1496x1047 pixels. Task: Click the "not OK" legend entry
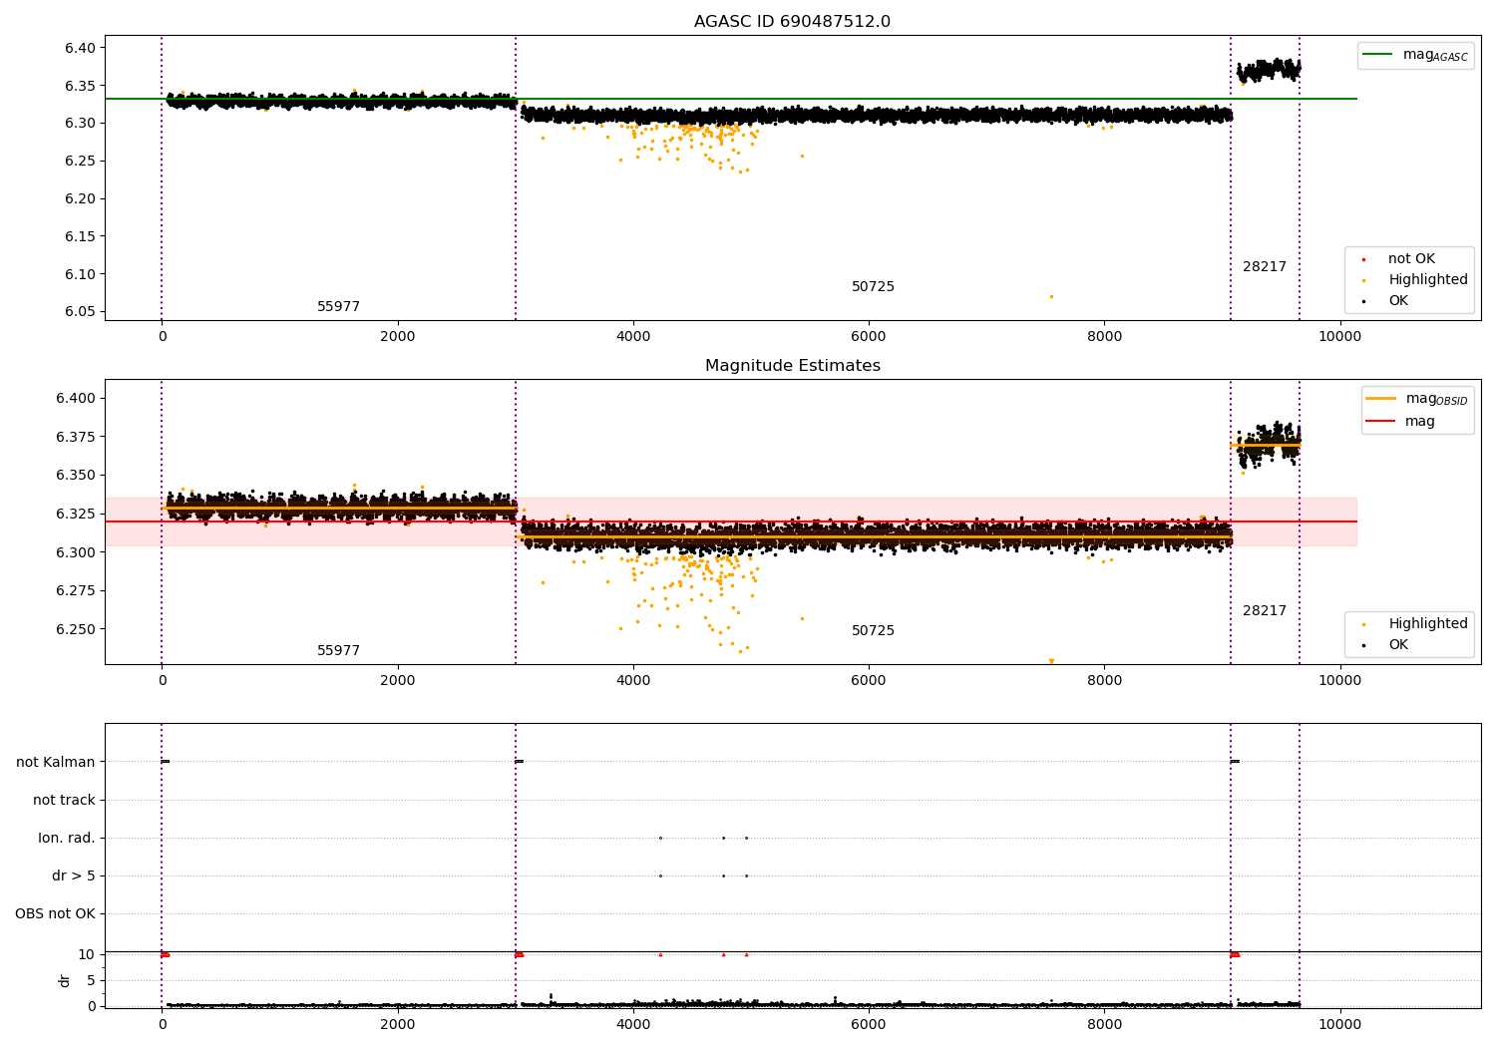click(1411, 259)
